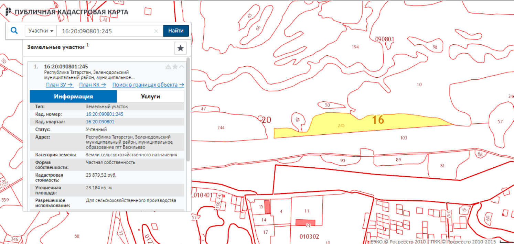This screenshot has width=514, height=244.
Task: Open the План КК link
Action: (x=92, y=85)
